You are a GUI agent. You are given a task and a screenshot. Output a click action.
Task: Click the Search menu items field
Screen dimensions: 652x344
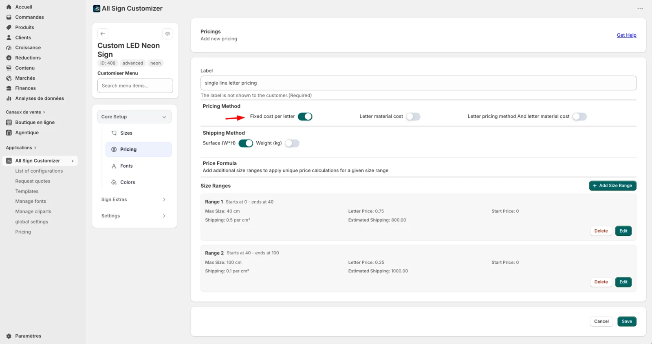tap(135, 86)
